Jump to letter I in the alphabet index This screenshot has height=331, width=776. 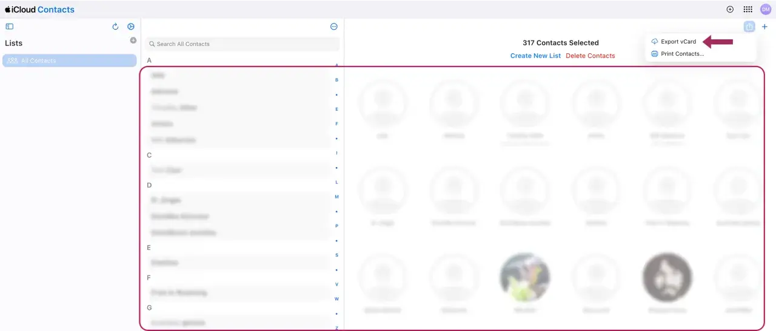(336, 153)
